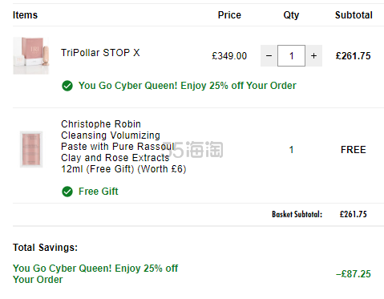This screenshot has height=299, width=384.
Task: Click the Items column header
Action: 25,15
